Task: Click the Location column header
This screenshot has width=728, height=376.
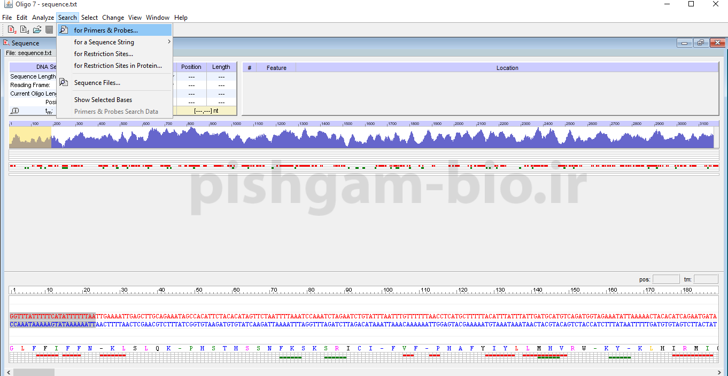Action: coord(507,68)
